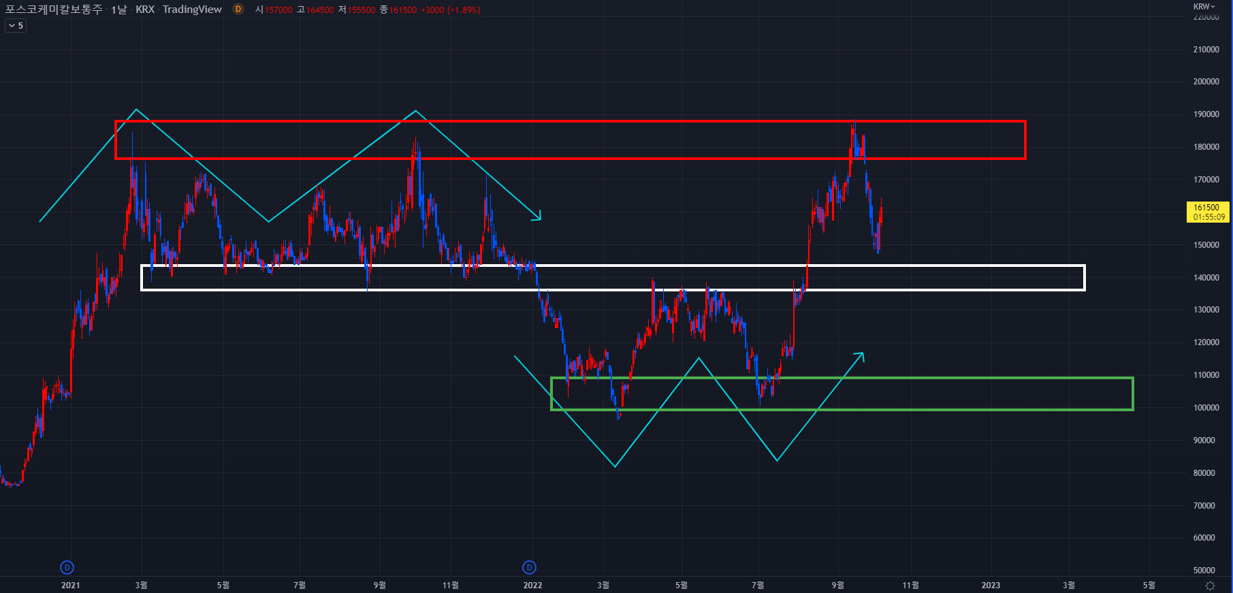The height and width of the screenshot is (593, 1233).
Task: Click the 130000 price axis label
Action: (1206, 310)
